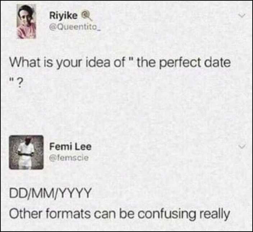Open Riyike's profile picture
Viewport: 253px width, 232px height.
click(26, 22)
